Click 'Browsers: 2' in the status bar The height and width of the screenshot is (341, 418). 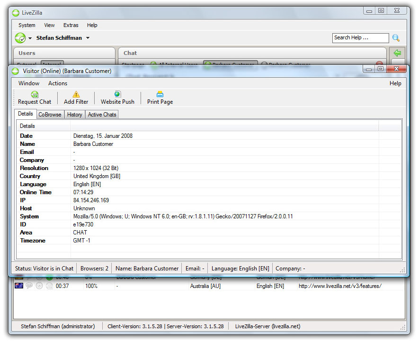pos(94,268)
